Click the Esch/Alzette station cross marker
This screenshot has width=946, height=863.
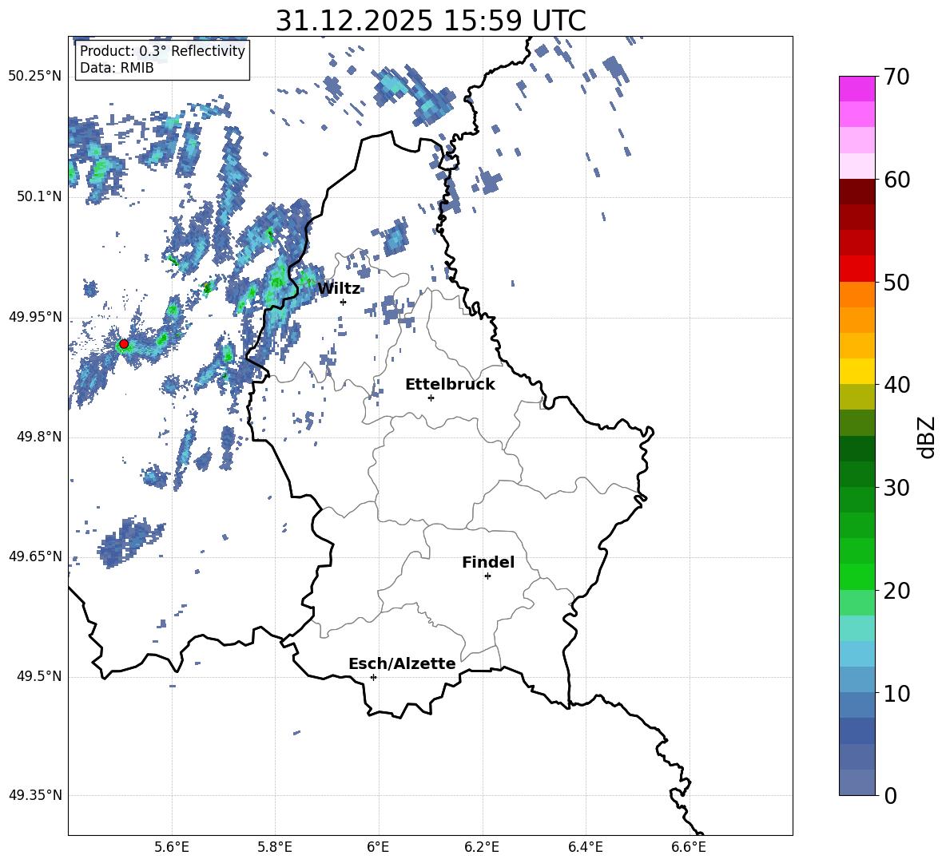(373, 677)
